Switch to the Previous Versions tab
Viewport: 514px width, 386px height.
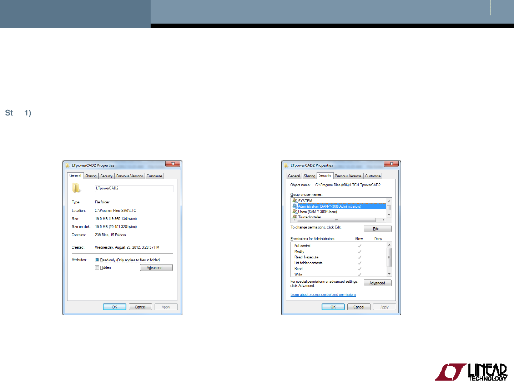point(130,176)
